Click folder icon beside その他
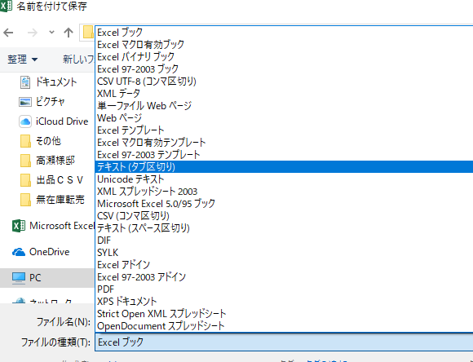Viewport: 473px width, 362px height. (x=25, y=141)
